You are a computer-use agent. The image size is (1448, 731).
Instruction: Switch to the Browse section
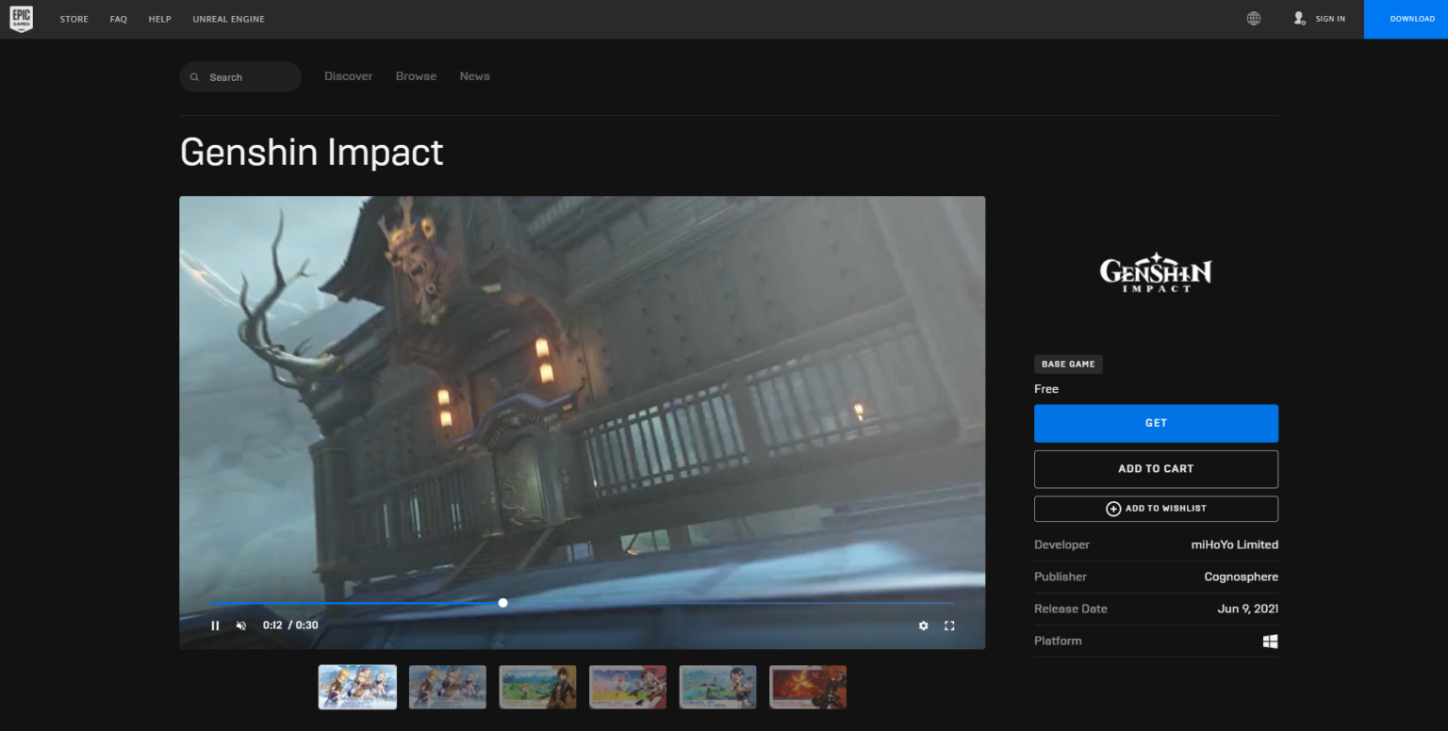point(416,76)
